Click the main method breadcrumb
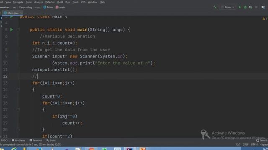Viewport: 268px width, 150px height. tap(60, 7)
